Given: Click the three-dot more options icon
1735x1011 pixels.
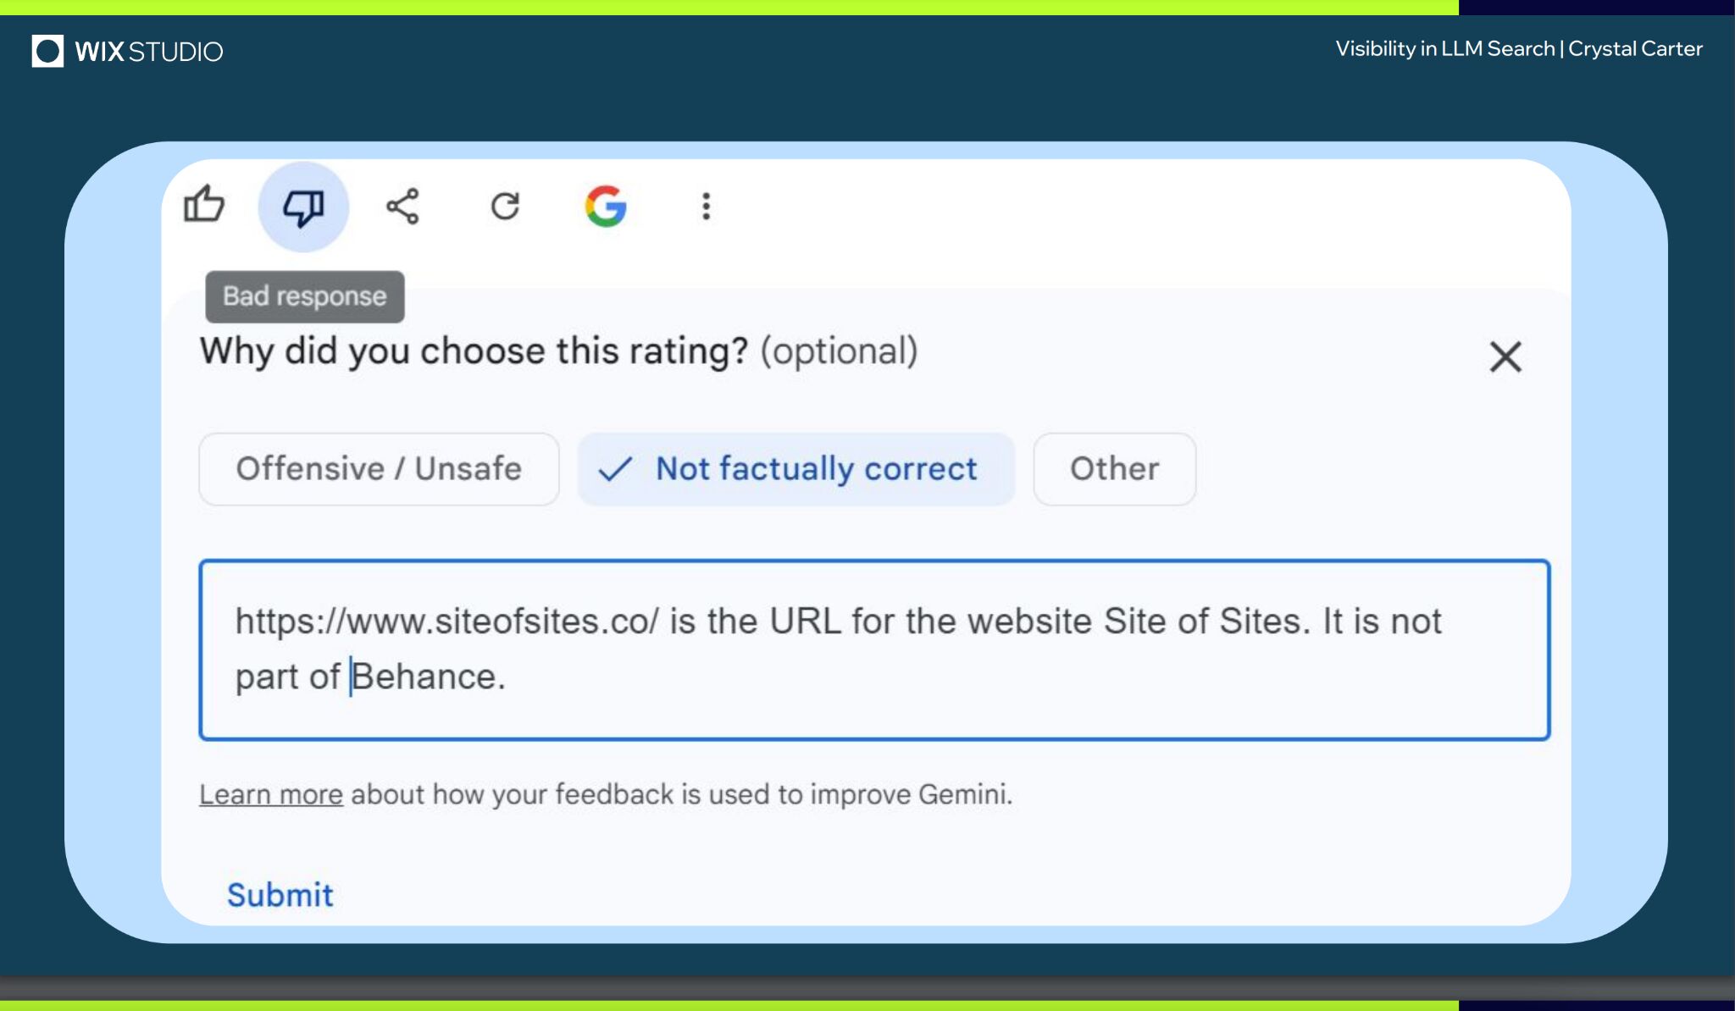Looking at the screenshot, I should click(x=704, y=206).
